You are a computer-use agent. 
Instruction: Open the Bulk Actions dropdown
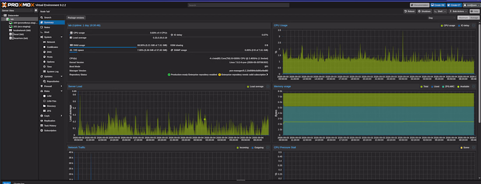[458, 11]
